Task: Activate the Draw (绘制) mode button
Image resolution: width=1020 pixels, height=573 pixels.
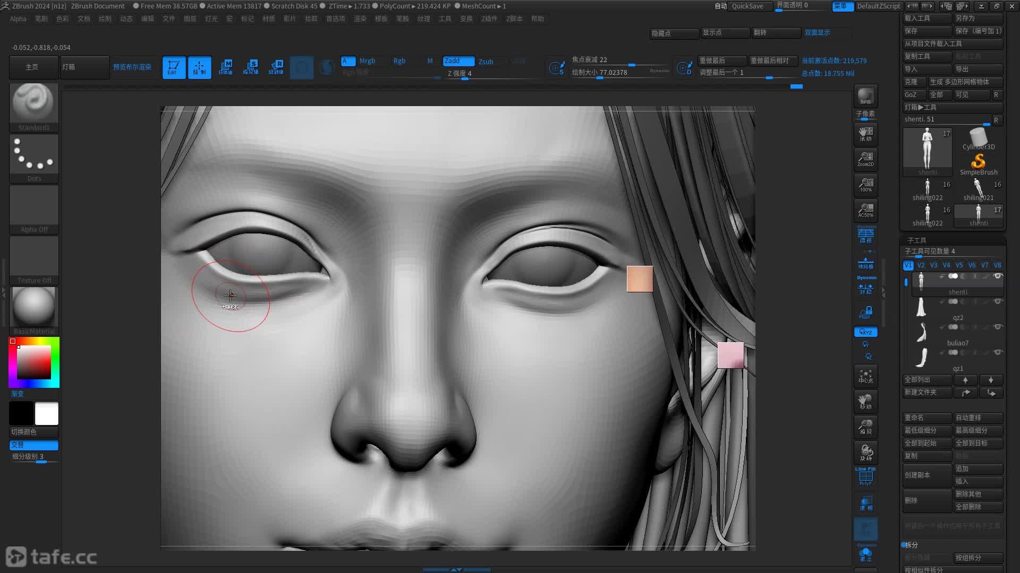Action: point(199,67)
